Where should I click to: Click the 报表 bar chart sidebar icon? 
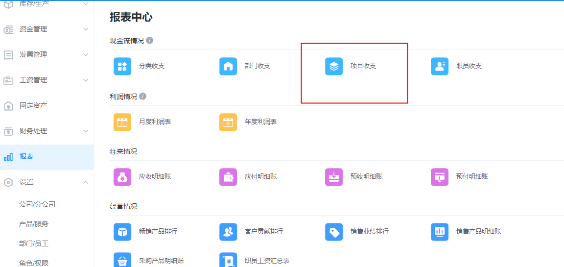pos(8,157)
